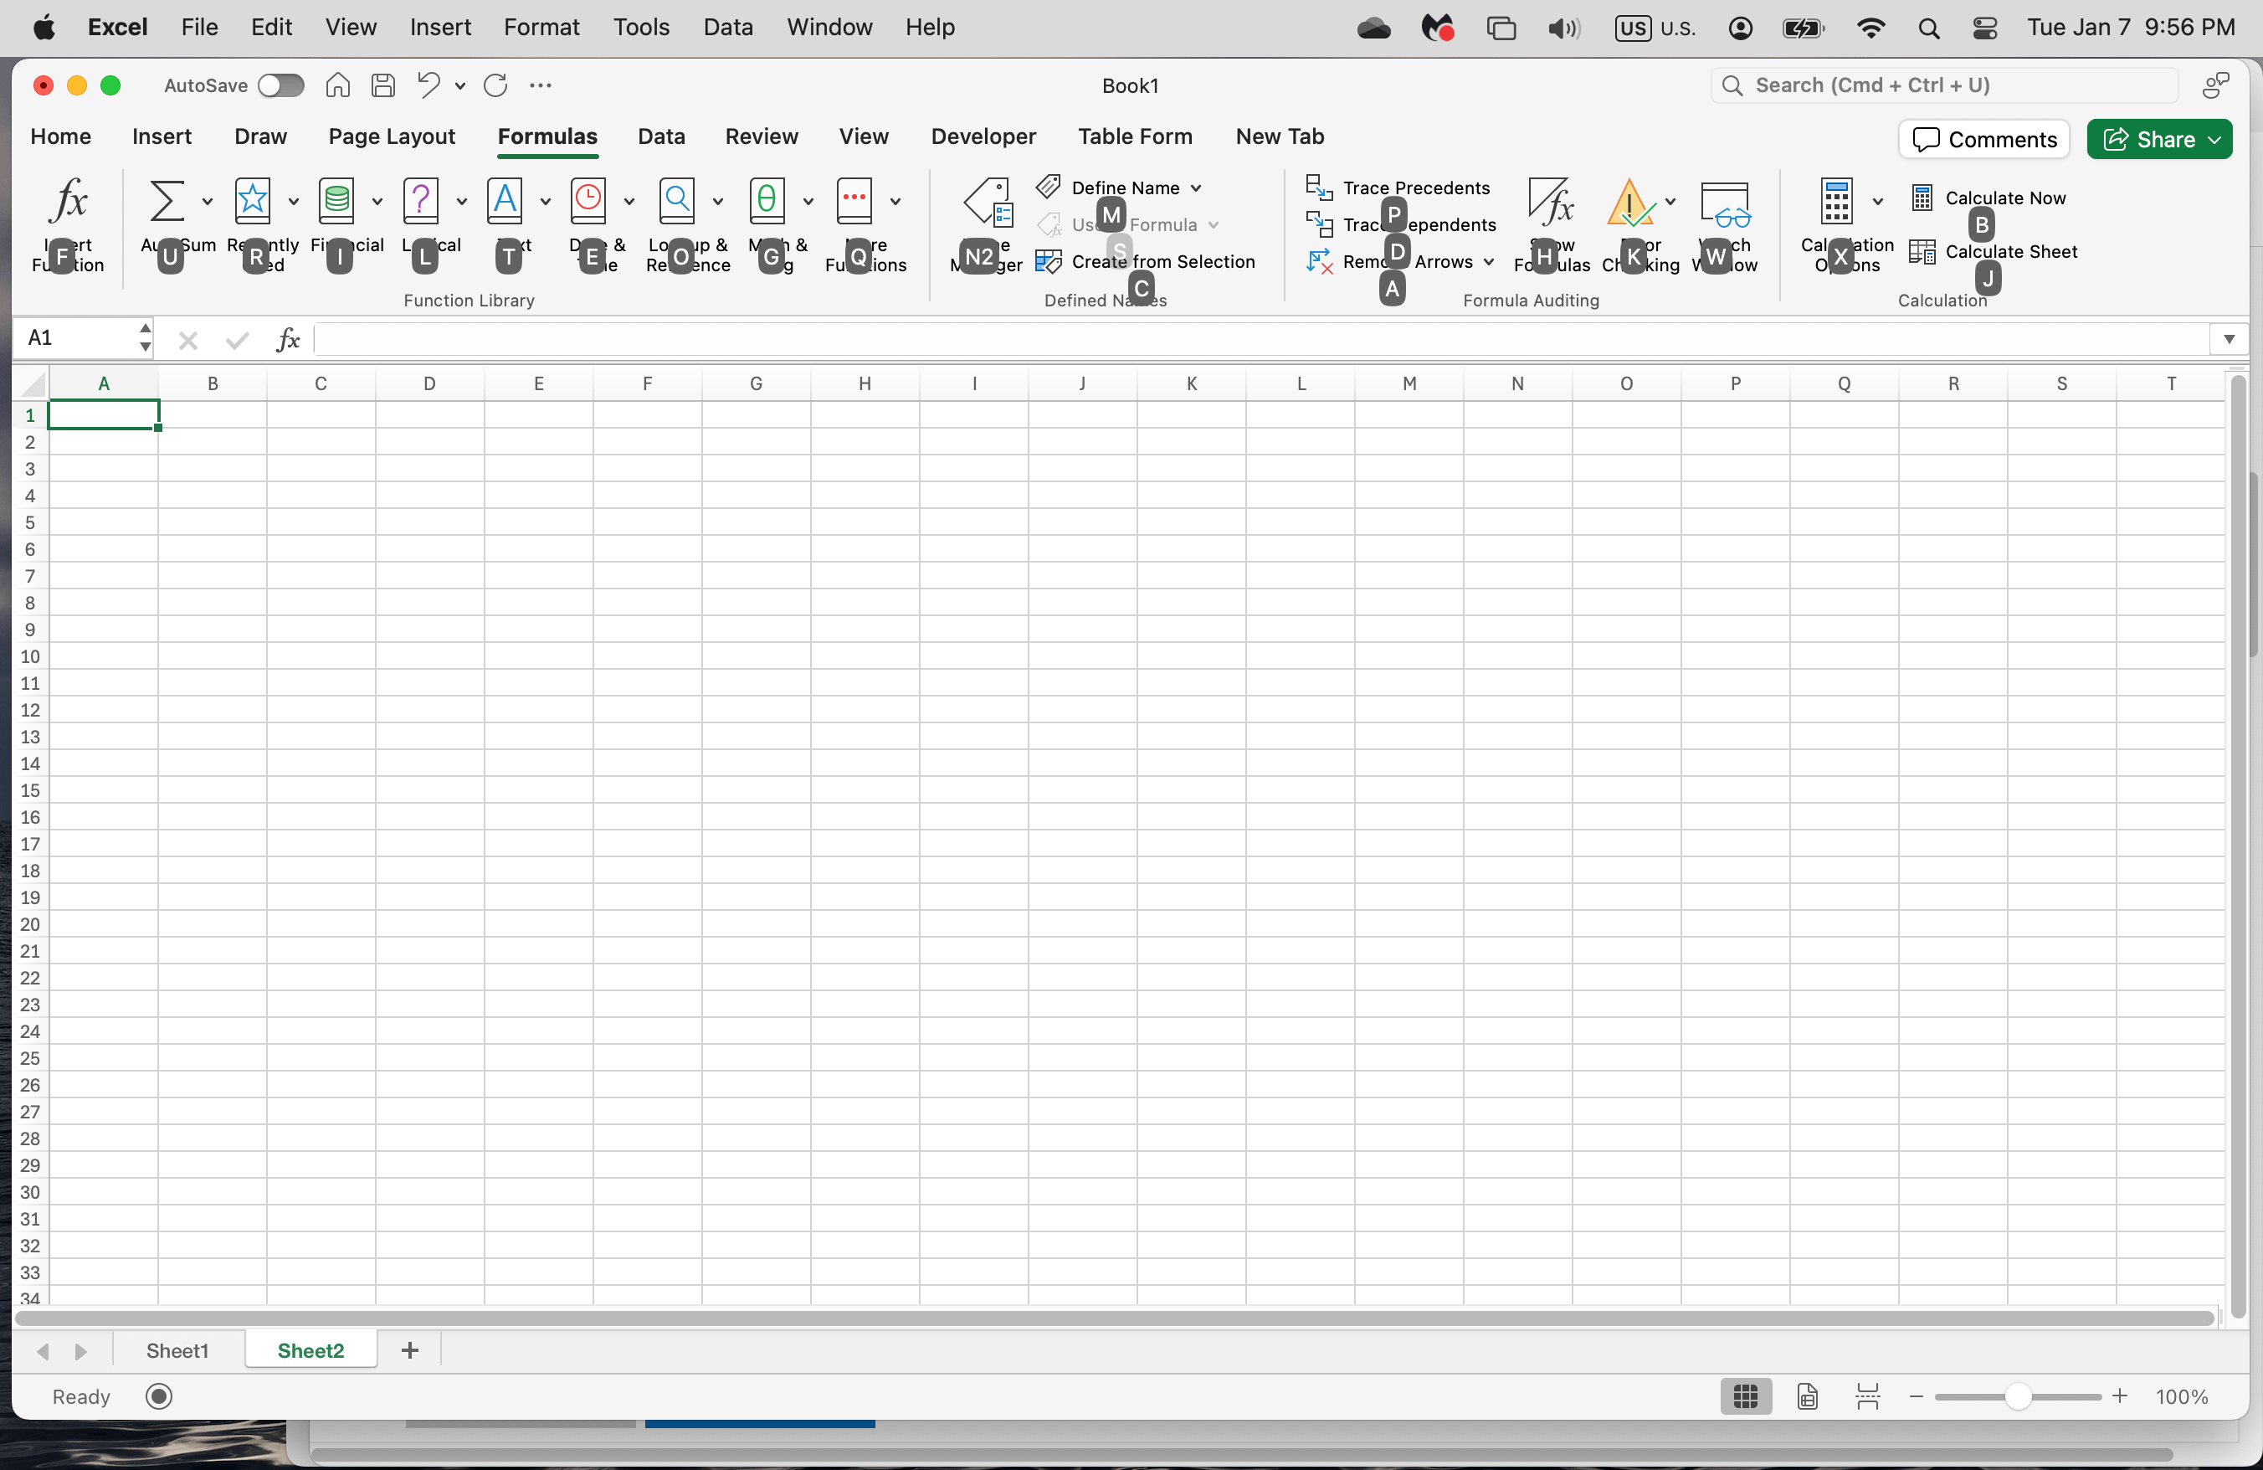Expand the formula bar with chevron
The width and height of the screenshot is (2263, 1470).
click(2229, 338)
